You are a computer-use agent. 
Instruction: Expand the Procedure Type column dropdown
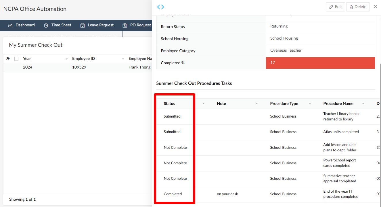click(310, 103)
